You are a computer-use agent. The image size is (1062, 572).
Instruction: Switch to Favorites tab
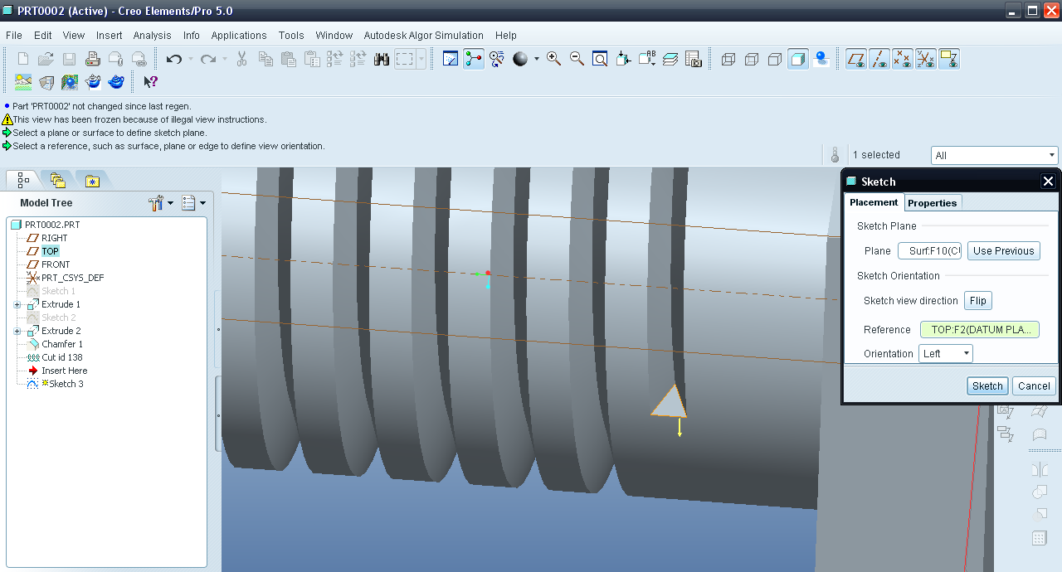click(92, 180)
